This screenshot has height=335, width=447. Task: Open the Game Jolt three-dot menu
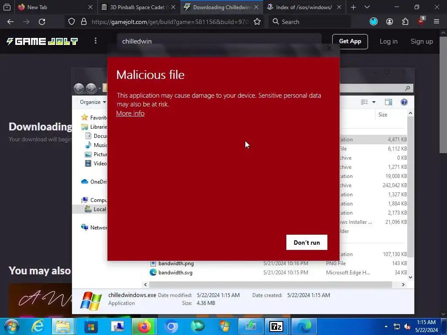coord(96,41)
